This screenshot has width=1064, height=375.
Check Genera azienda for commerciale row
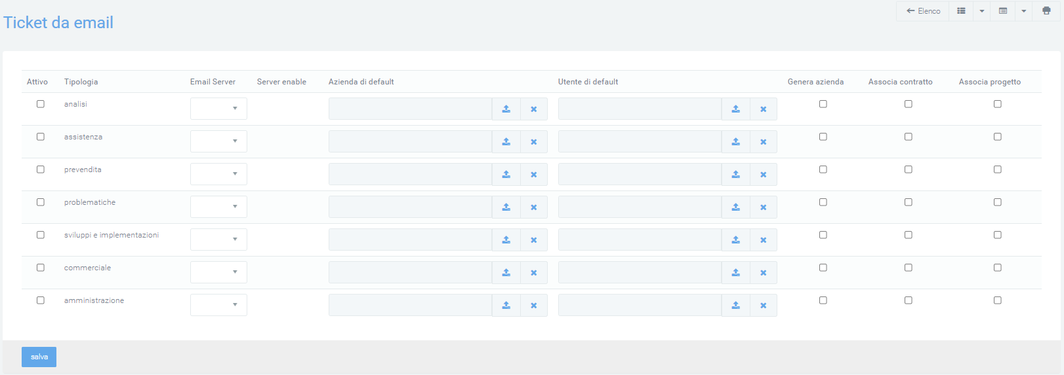point(823,268)
